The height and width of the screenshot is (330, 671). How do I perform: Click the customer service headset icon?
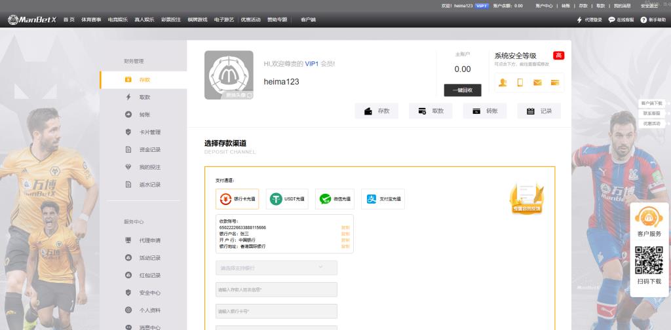coord(649,216)
